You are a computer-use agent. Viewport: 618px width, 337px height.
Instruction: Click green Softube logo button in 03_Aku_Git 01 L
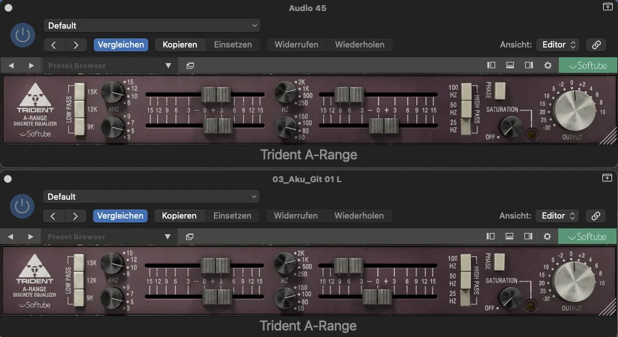coord(587,237)
